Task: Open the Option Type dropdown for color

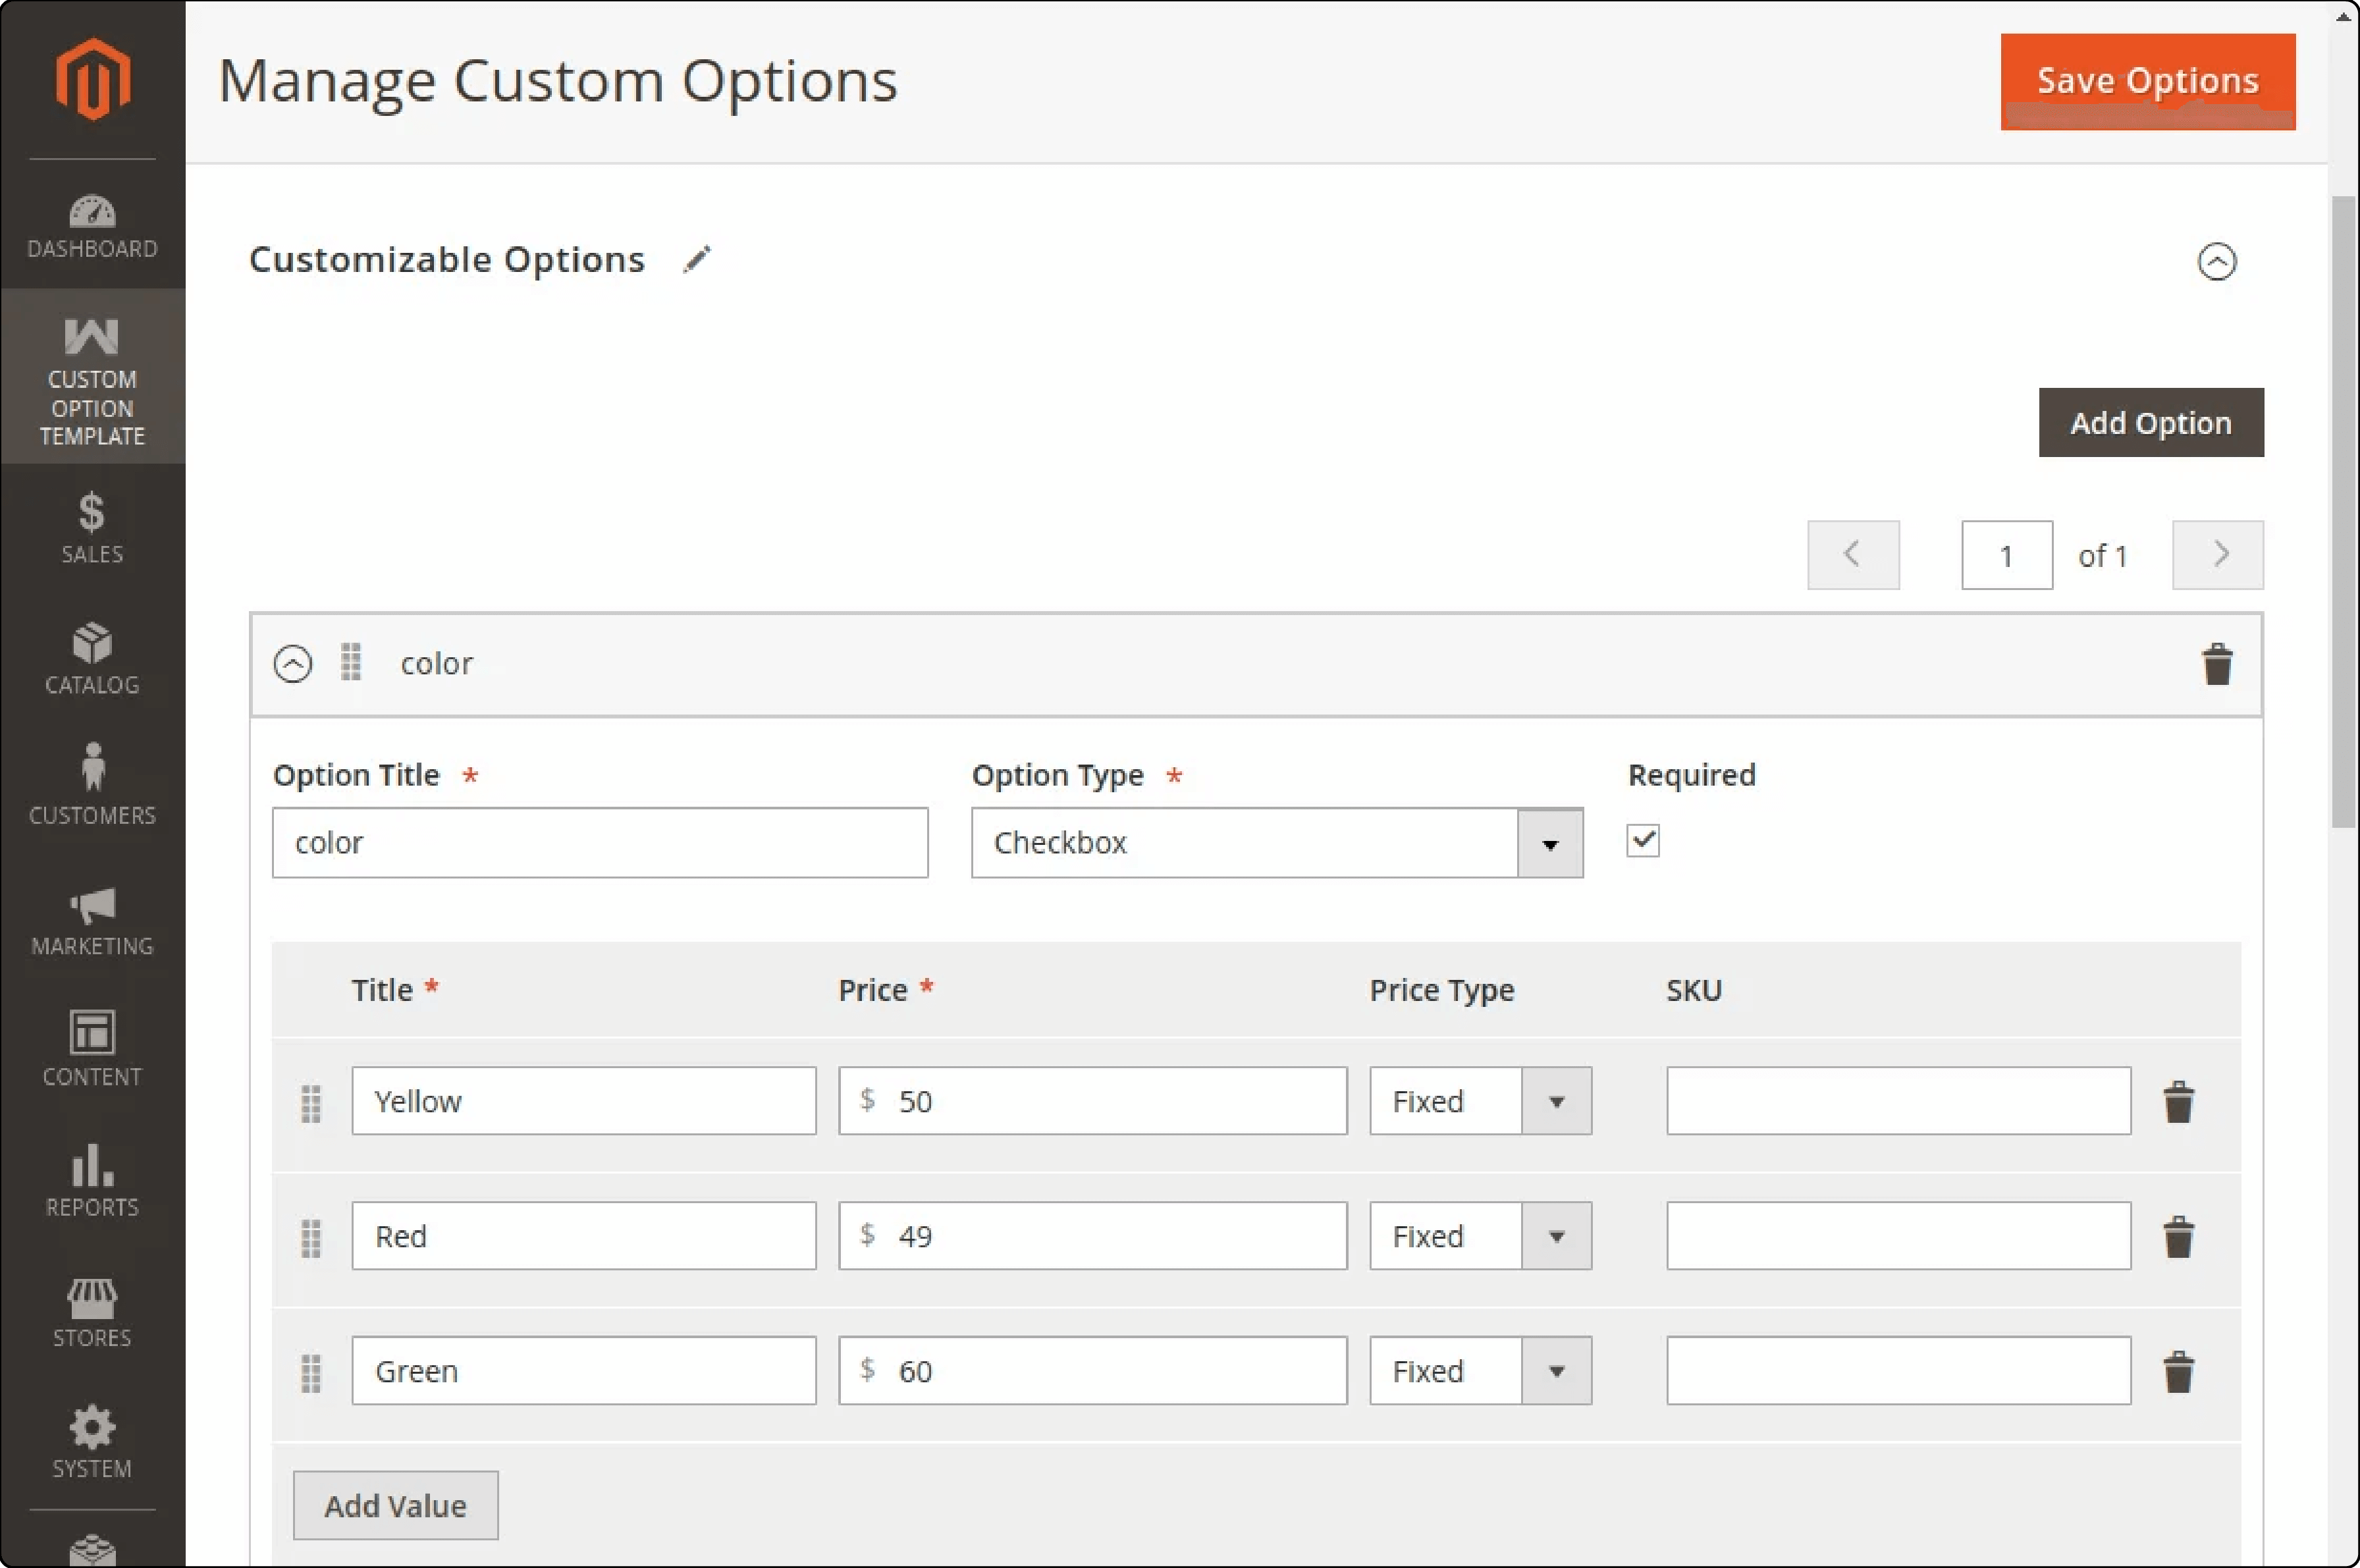Action: pyautogui.click(x=1548, y=842)
